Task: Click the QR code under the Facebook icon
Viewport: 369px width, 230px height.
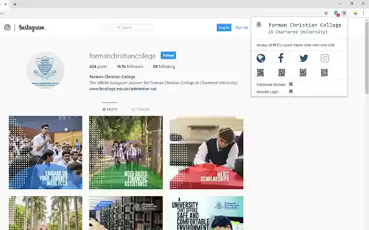Action: tap(282, 73)
